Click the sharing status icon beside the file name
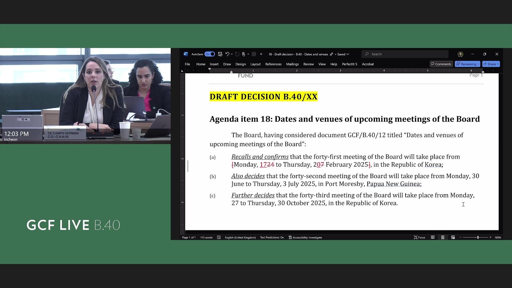 point(331,54)
